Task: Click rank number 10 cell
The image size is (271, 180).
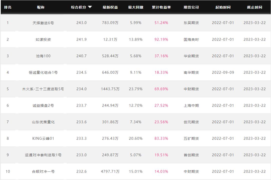Action: [x=8, y=171]
